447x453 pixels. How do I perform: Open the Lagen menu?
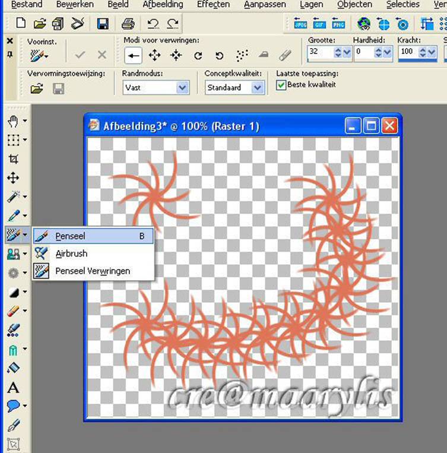(x=311, y=4)
